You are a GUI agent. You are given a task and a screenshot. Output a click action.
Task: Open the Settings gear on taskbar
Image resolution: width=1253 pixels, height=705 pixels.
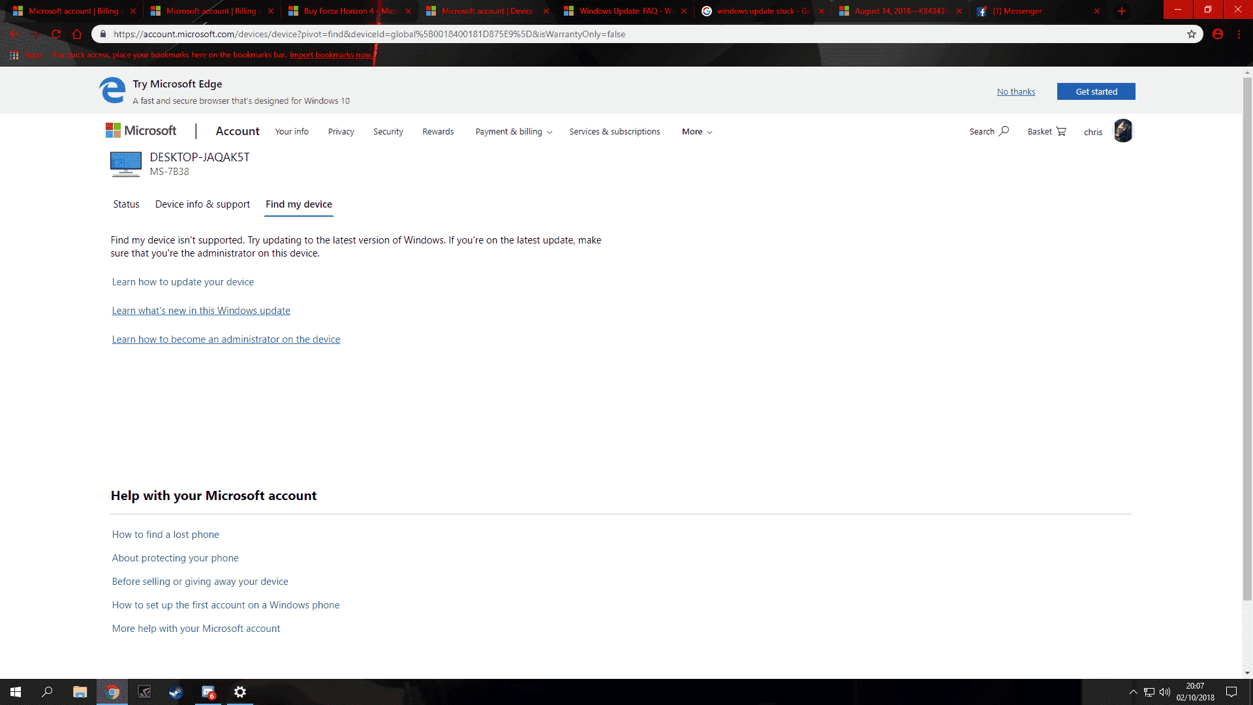pos(240,692)
